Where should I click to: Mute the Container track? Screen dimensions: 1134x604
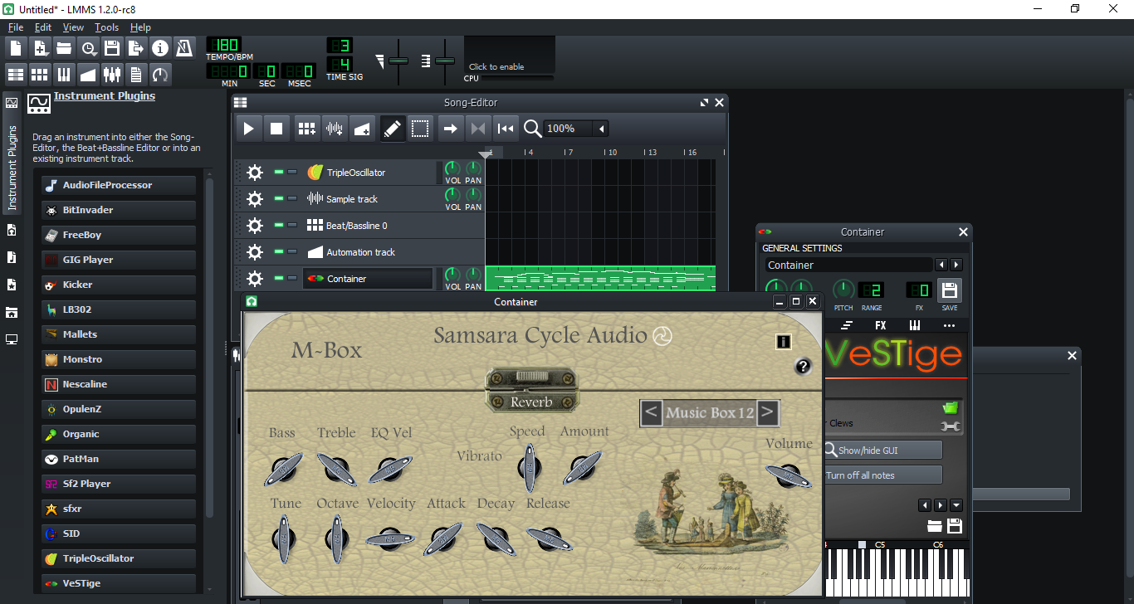[x=279, y=279]
